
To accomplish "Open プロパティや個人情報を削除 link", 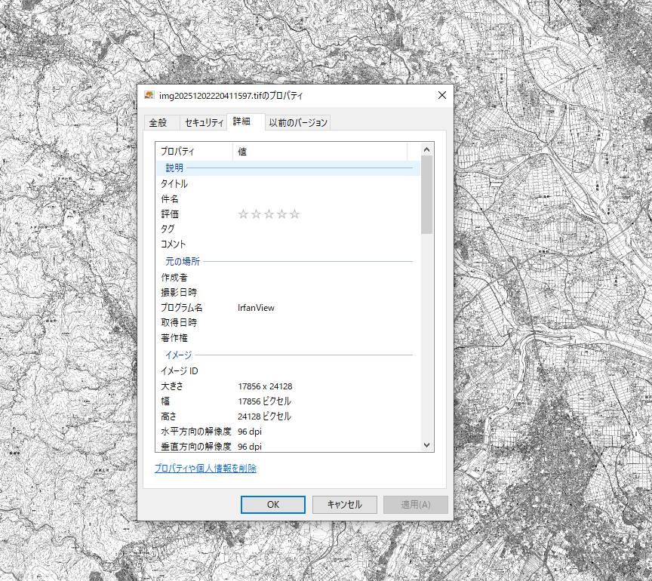I will pyautogui.click(x=205, y=469).
